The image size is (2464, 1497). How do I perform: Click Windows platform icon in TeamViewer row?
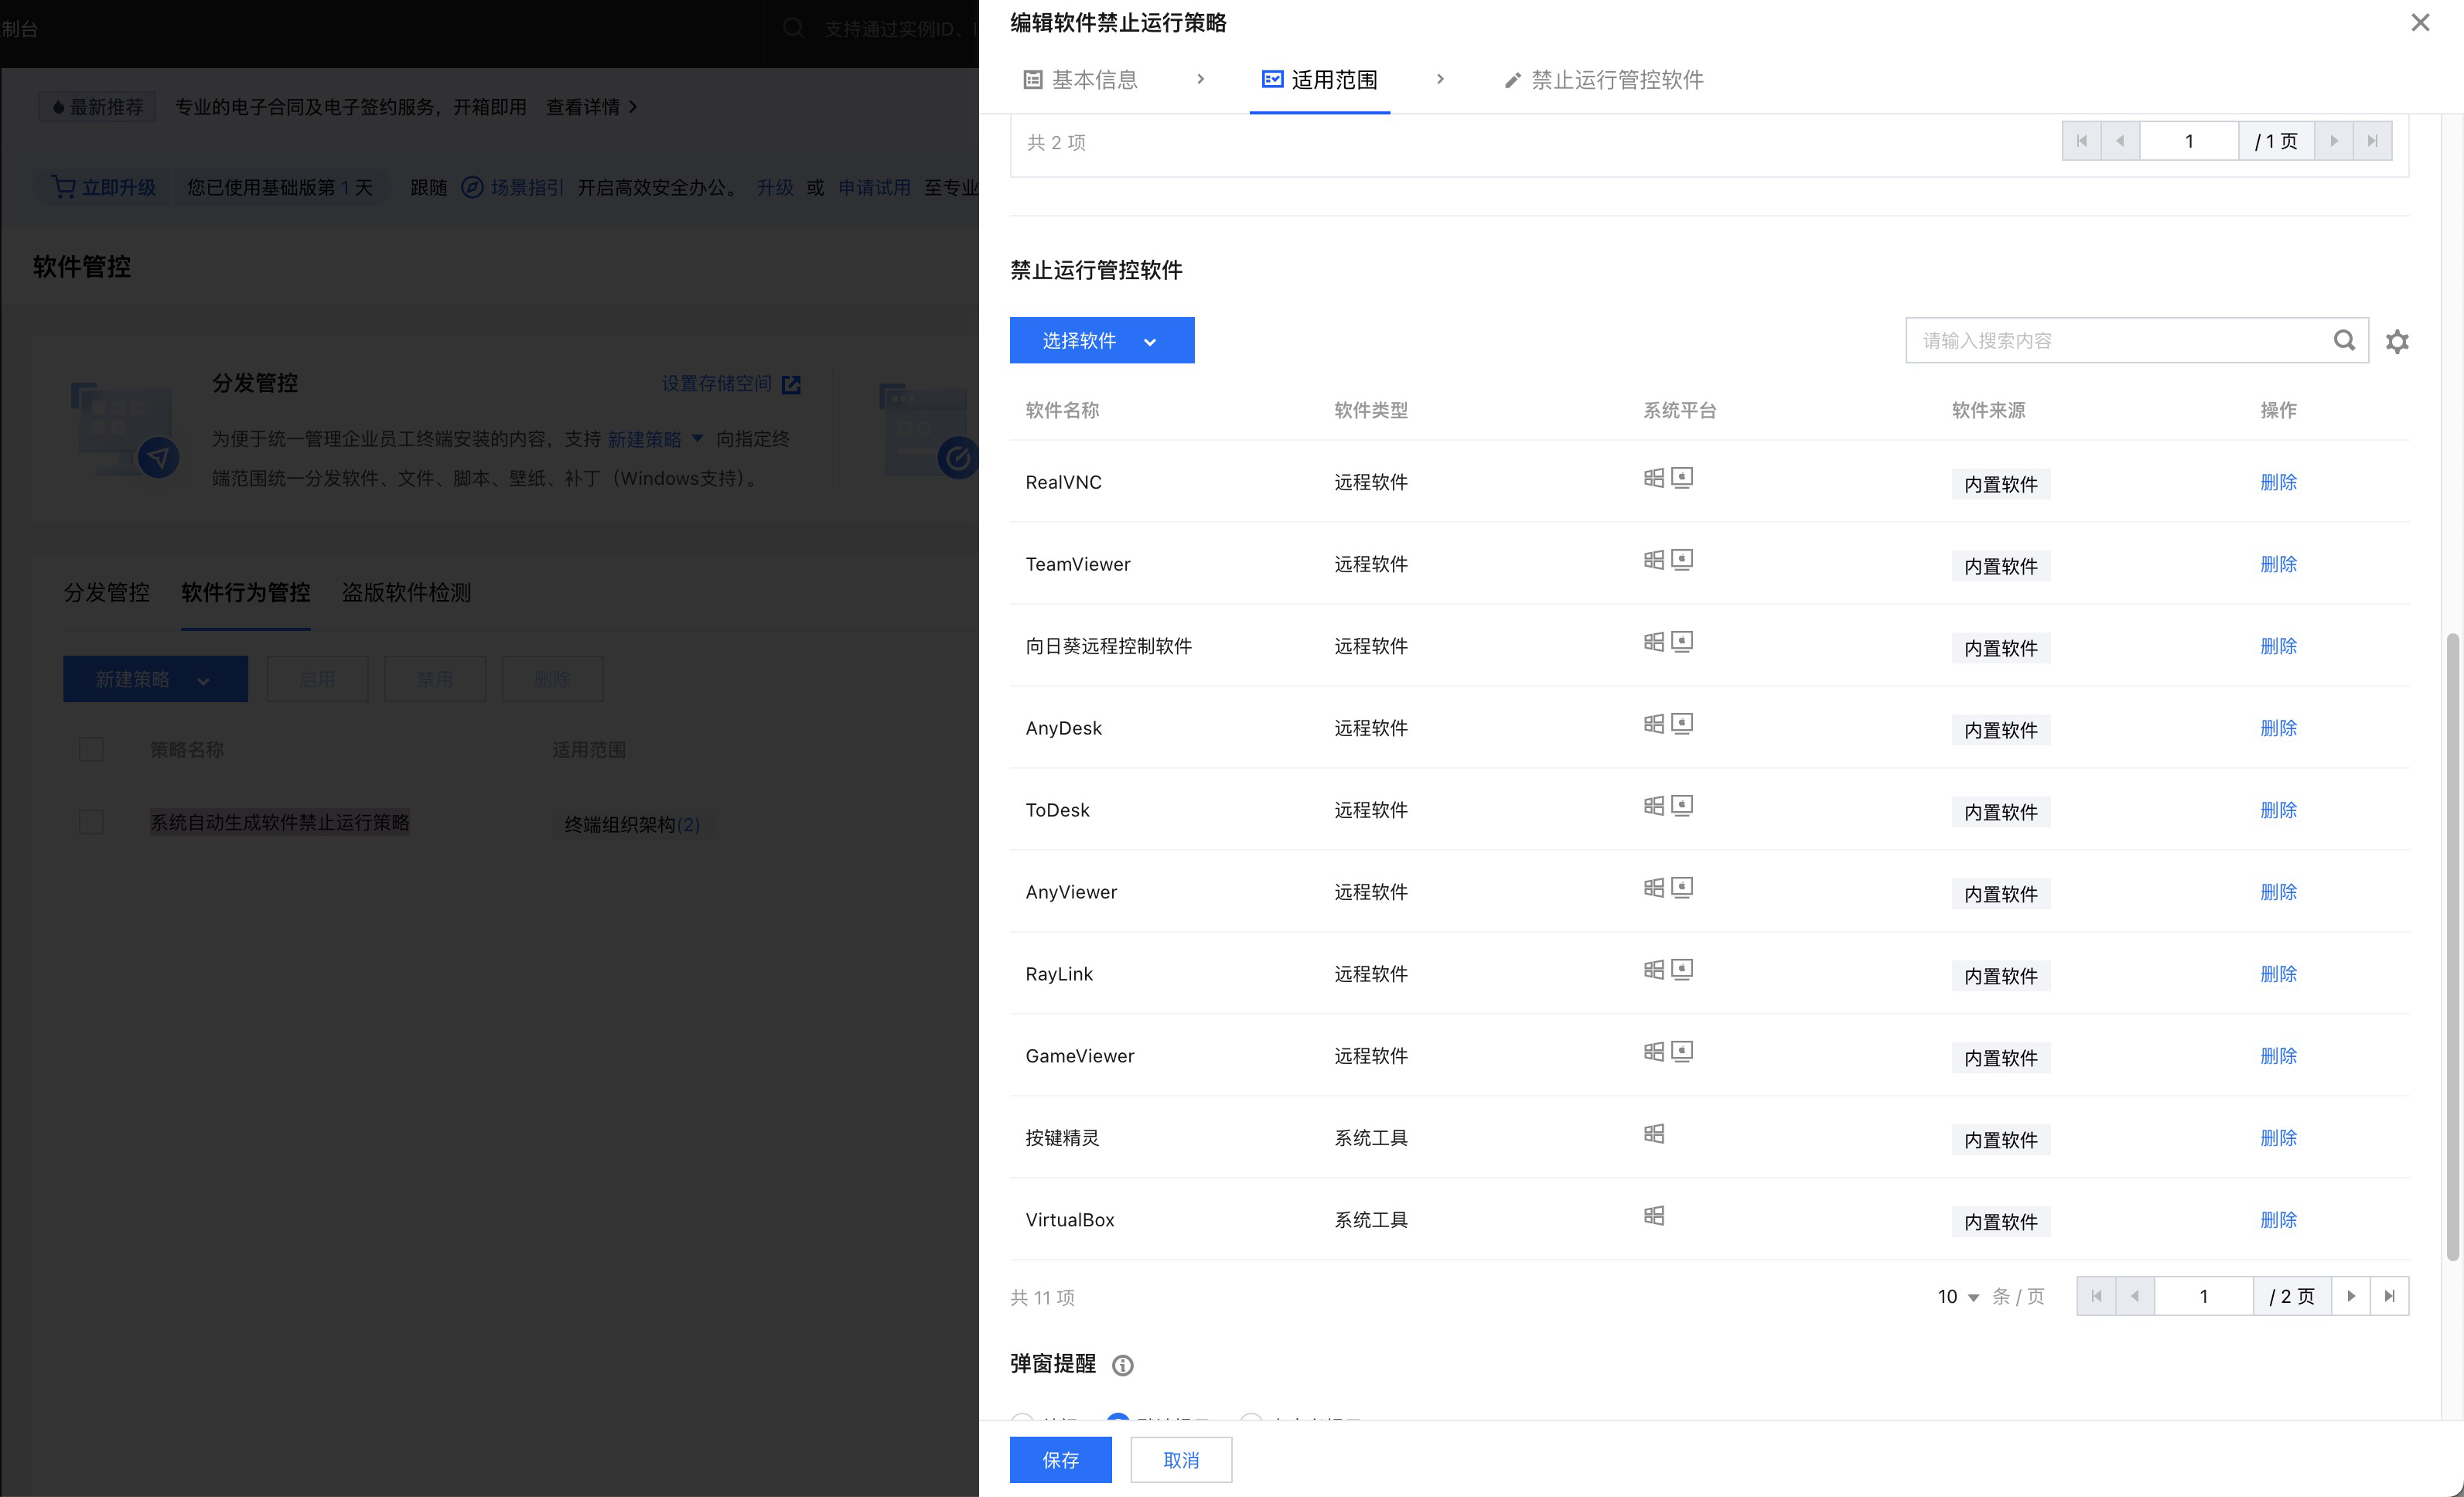coord(1654,560)
